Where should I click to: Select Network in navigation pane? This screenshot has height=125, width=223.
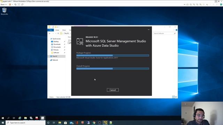pyautogui.click(x=55, y=60)
